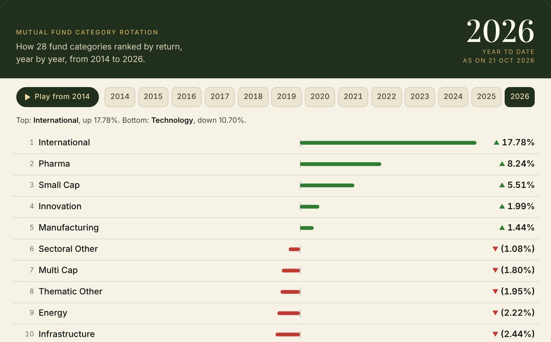
Task: Click the Play from 2014 button
Action: 57,97
